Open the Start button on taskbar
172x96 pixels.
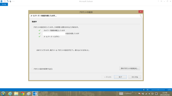pyautogui.click(x=3, y=94)
